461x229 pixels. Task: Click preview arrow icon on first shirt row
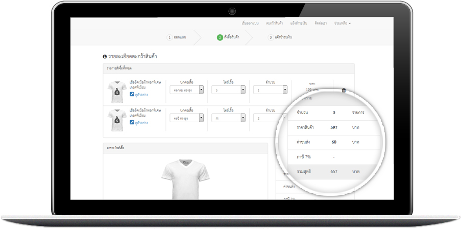(x=132, y=94)
